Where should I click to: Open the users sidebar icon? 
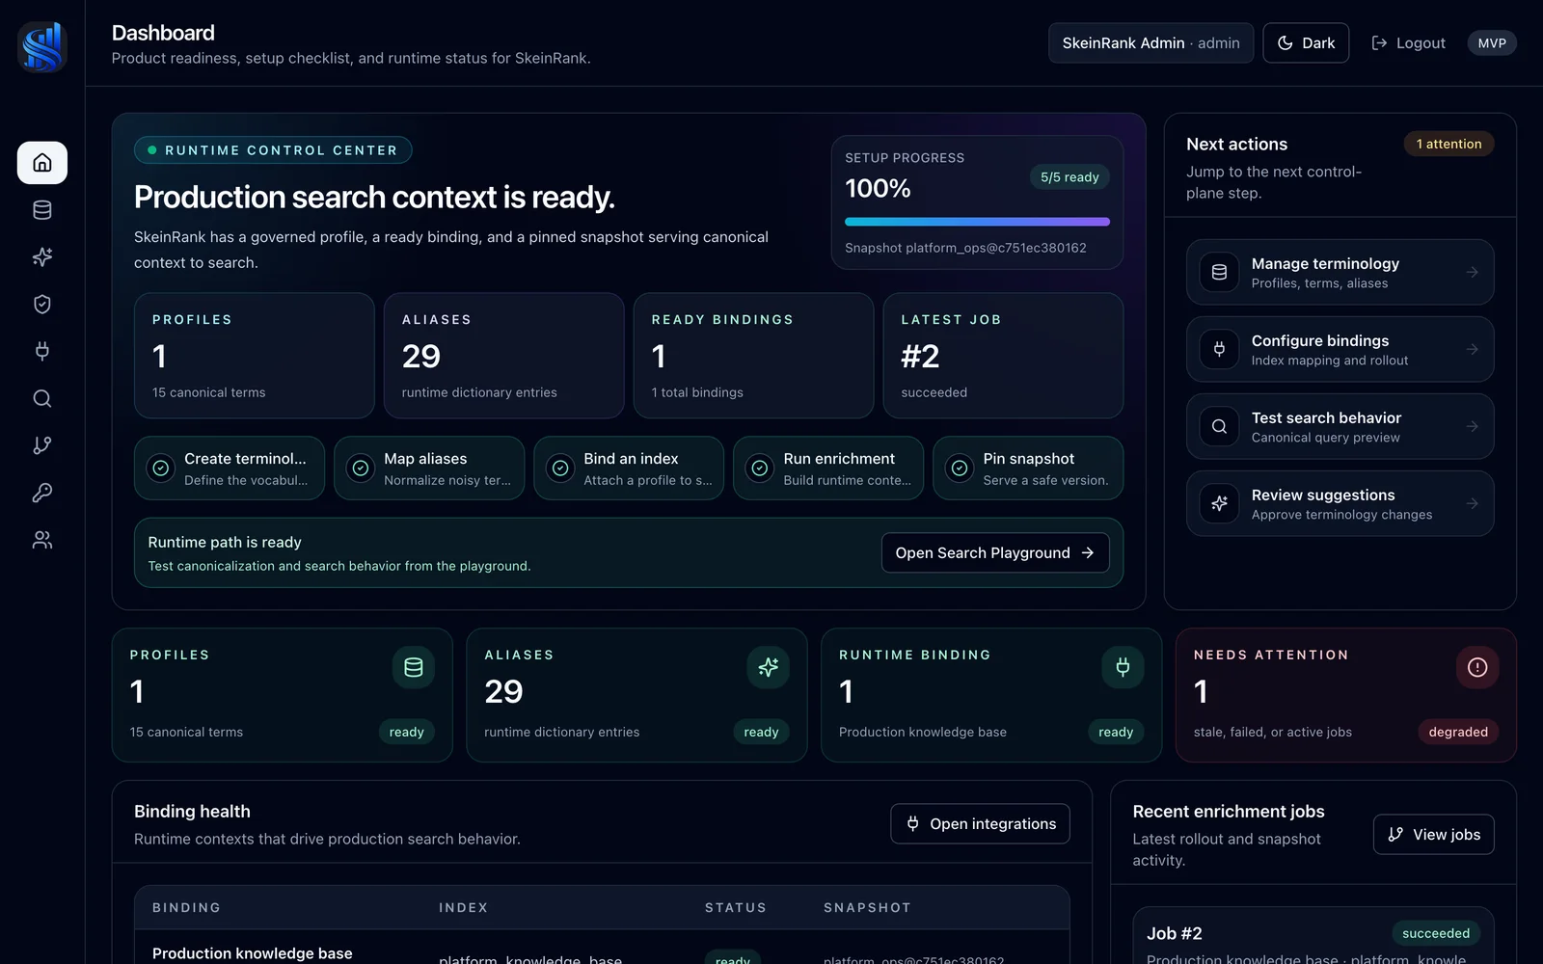click(x=42, y=540)
